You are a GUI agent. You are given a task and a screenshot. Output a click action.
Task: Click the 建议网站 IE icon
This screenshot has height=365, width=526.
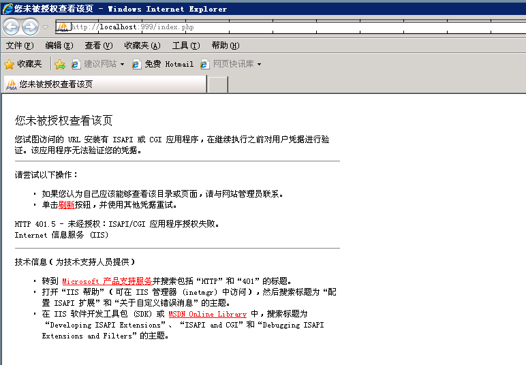pyautogui.click(x=76, y=64)
